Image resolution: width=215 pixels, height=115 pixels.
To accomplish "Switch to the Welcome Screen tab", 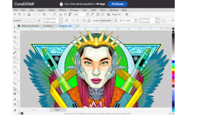I will coord(30,26).
